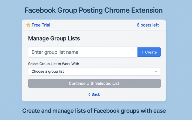
Task: Focus the Enter group list name field
Action: click(83, 52)
